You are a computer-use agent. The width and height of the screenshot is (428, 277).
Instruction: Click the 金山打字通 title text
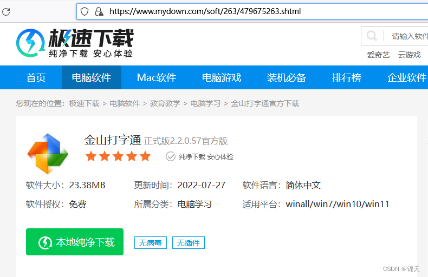tap(113, 140)
